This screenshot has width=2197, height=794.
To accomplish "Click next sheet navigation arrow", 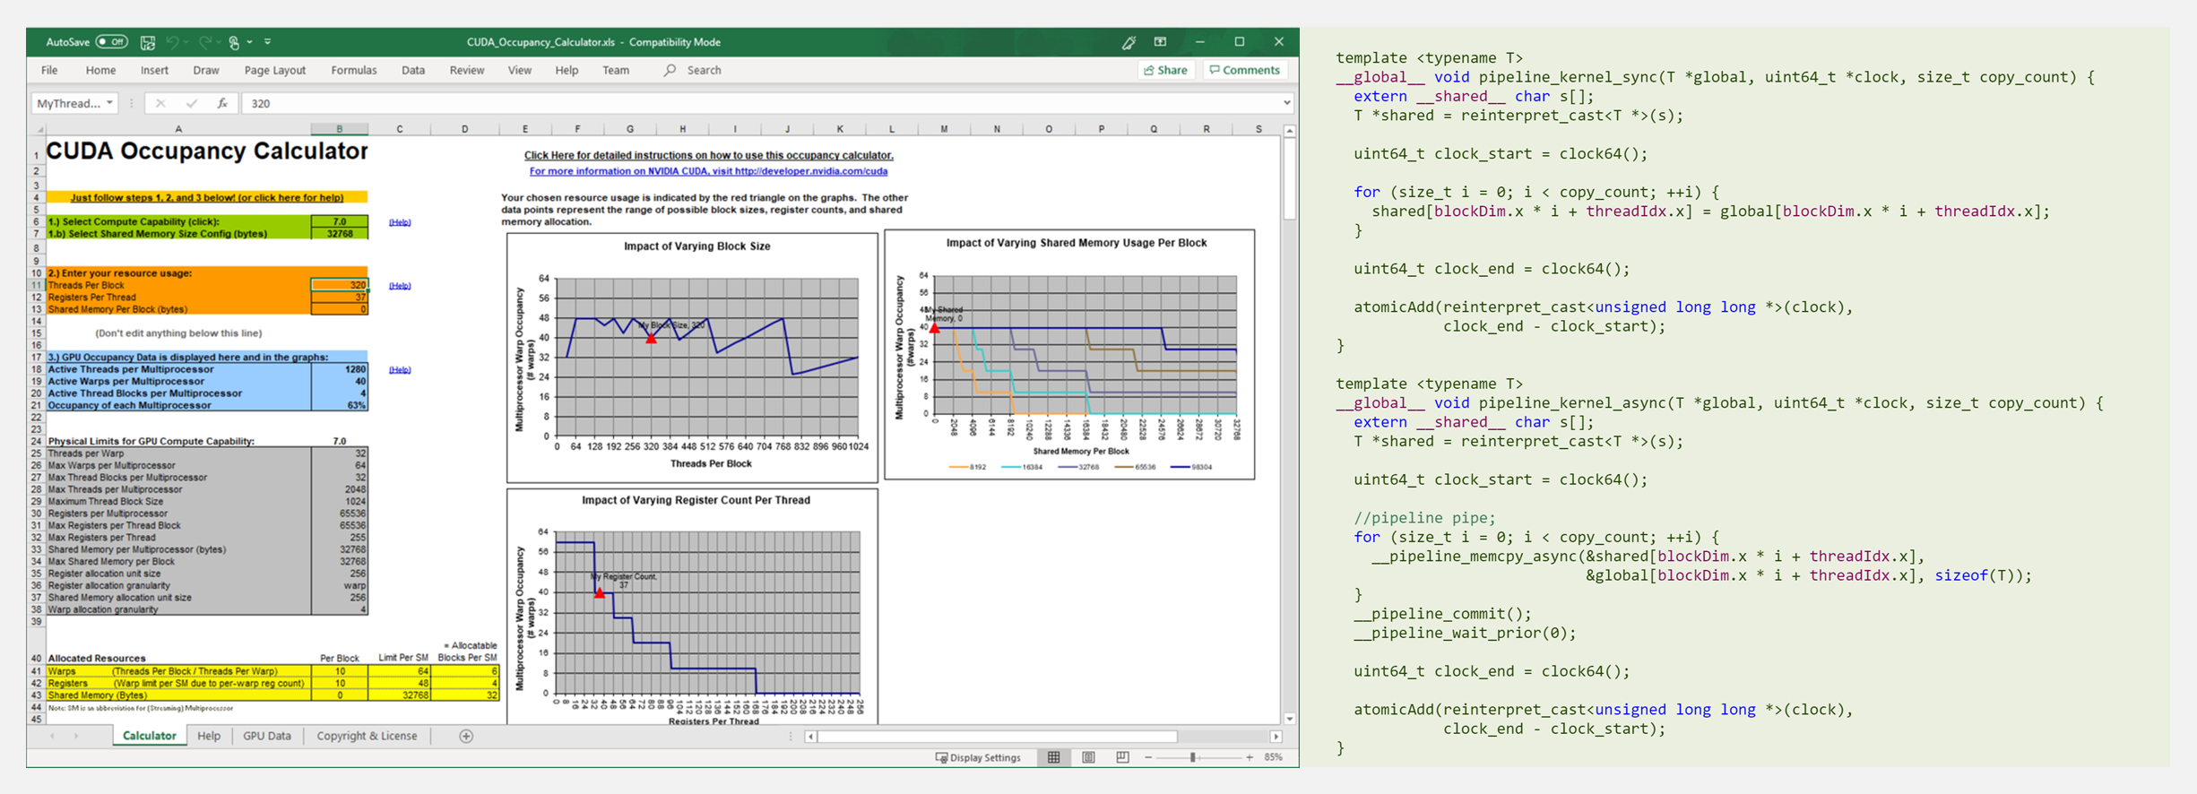I will coord(76,736).
